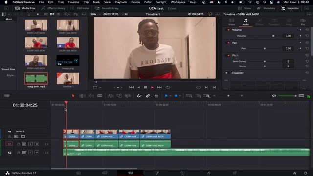Viewport: 313px width, 176px height.
Task: Add keyframe for the Volume slider row
Action: tap(300, 36)
